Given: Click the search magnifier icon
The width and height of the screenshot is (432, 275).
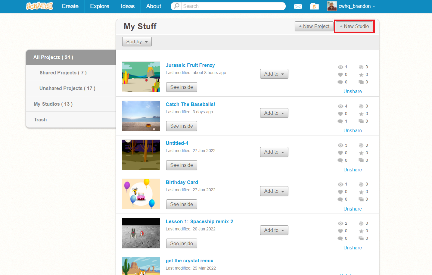Looking at the screenshot, I should point(177,6).
